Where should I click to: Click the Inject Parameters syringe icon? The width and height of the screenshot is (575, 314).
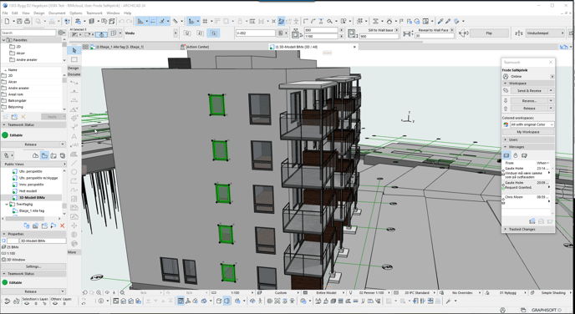click(x=449, y=21)
